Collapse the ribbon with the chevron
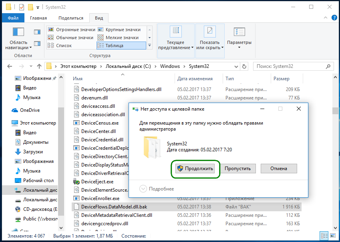Image resolution: width=340 pixels, height=242 pixels. [326, 18]
